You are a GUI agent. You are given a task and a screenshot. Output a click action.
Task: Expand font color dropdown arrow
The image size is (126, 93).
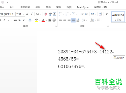(x=46, y=20)
